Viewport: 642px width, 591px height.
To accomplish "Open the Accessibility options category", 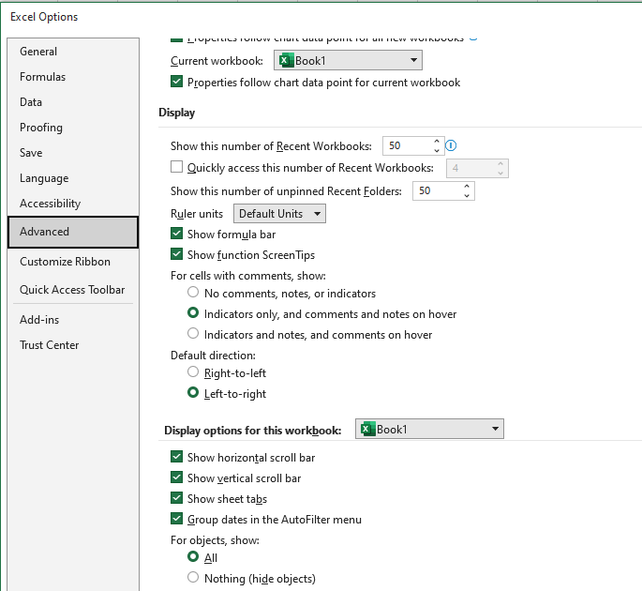I will (73, 204).
